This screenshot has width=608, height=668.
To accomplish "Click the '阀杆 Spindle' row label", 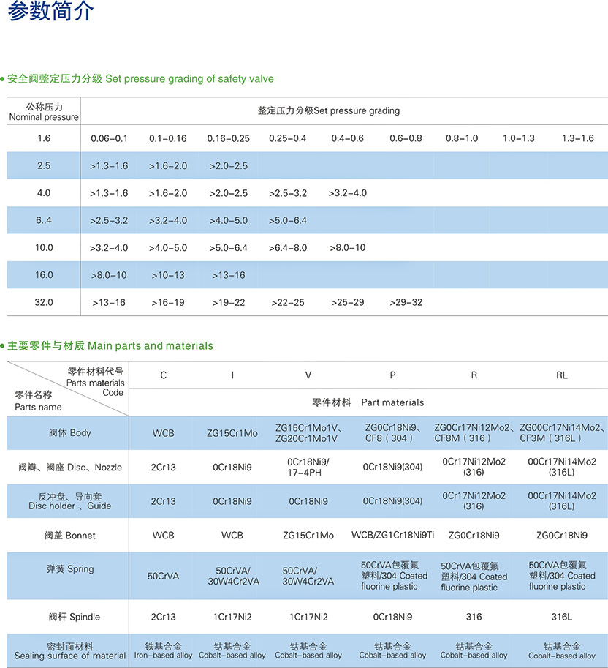I will coord(74,617).
